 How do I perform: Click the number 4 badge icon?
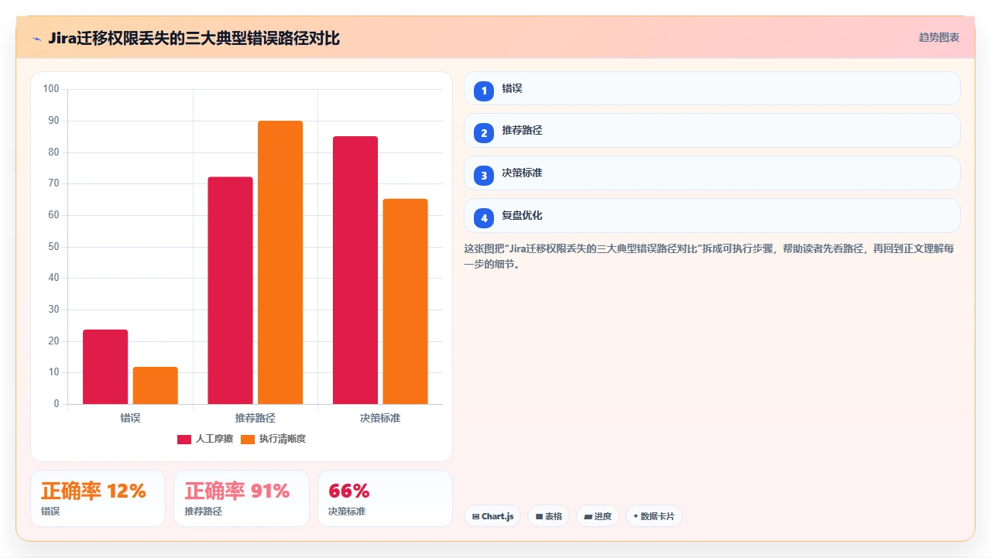click(484, 218)
